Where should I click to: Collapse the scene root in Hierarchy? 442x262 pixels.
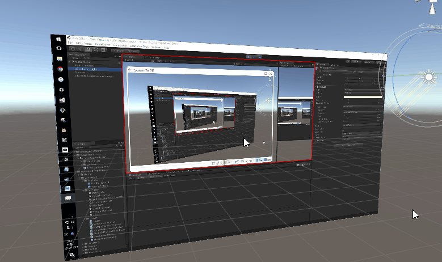tap(70, 61)
